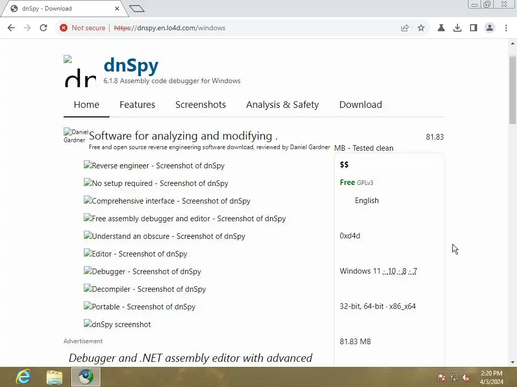The width and height of the screenshot is (517, 387).
Task: Open the Analysis & Safety tab
Action: click(x=283, y=105)
